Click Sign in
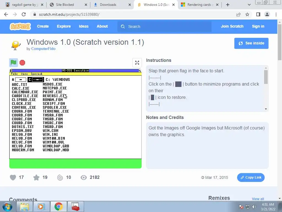Image resolution: width=282 pixels, height=212 pixels. (258, 26)
